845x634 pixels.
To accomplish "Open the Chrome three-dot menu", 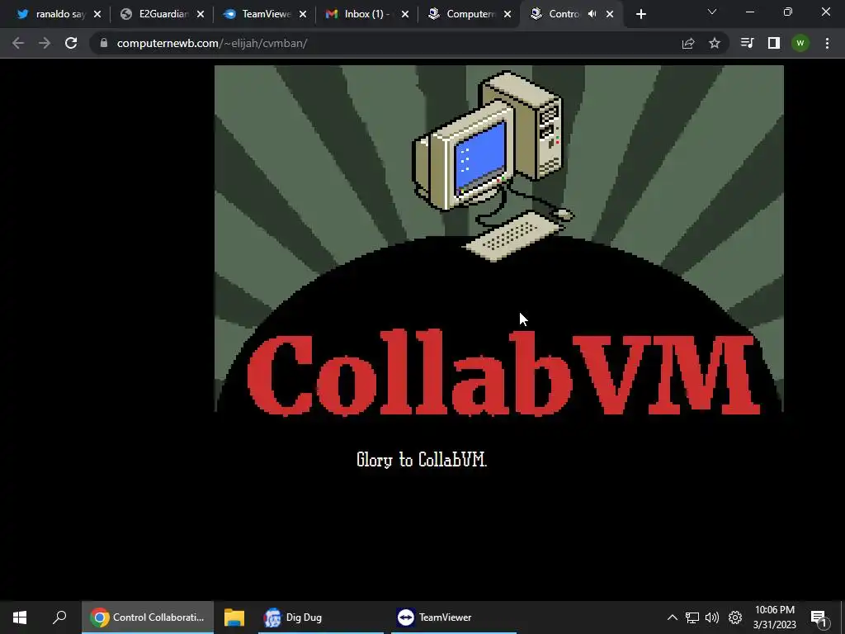I will pyautogui.click(x=827, y=43).
